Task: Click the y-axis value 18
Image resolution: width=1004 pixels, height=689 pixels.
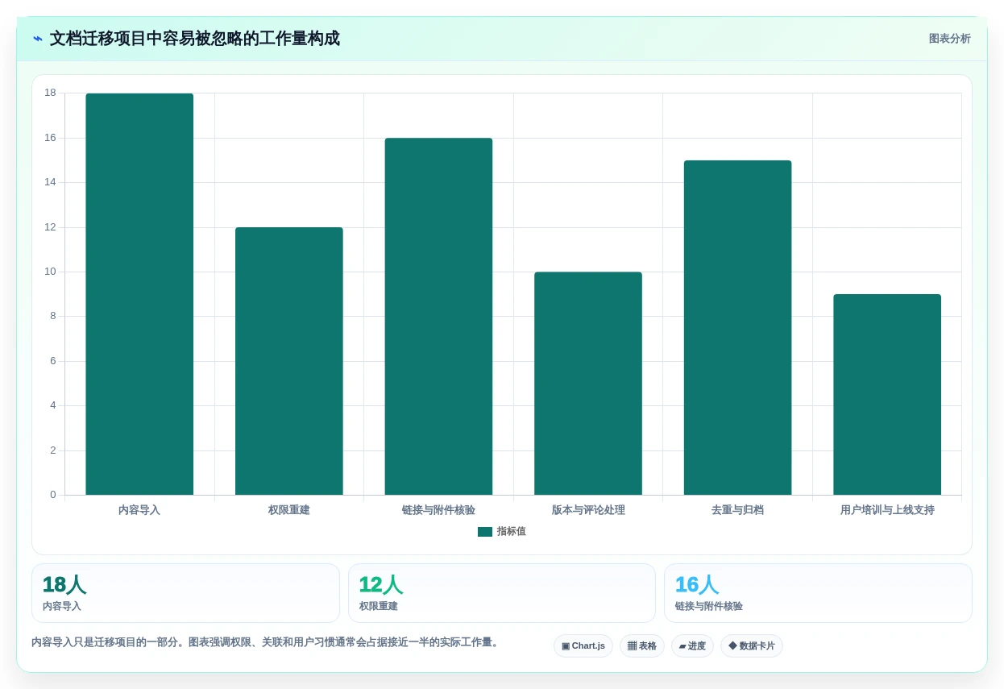Action: click(50, 93)
